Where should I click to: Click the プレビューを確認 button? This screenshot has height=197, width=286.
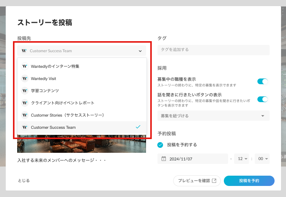[197, 181]
